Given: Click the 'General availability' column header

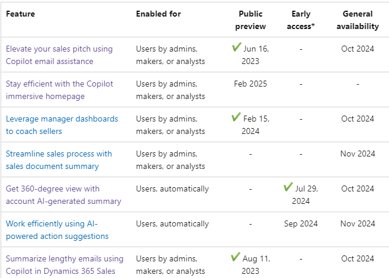Looking at the screenshot, I should tap(358, 20).
